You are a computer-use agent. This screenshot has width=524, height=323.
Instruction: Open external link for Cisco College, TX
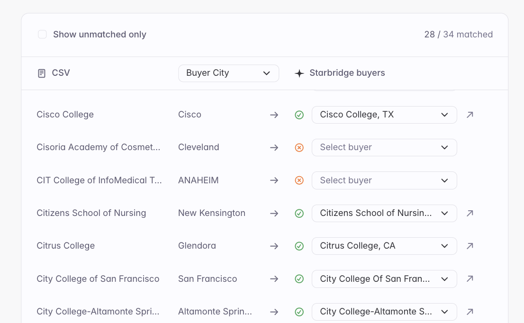pos(470,115)
